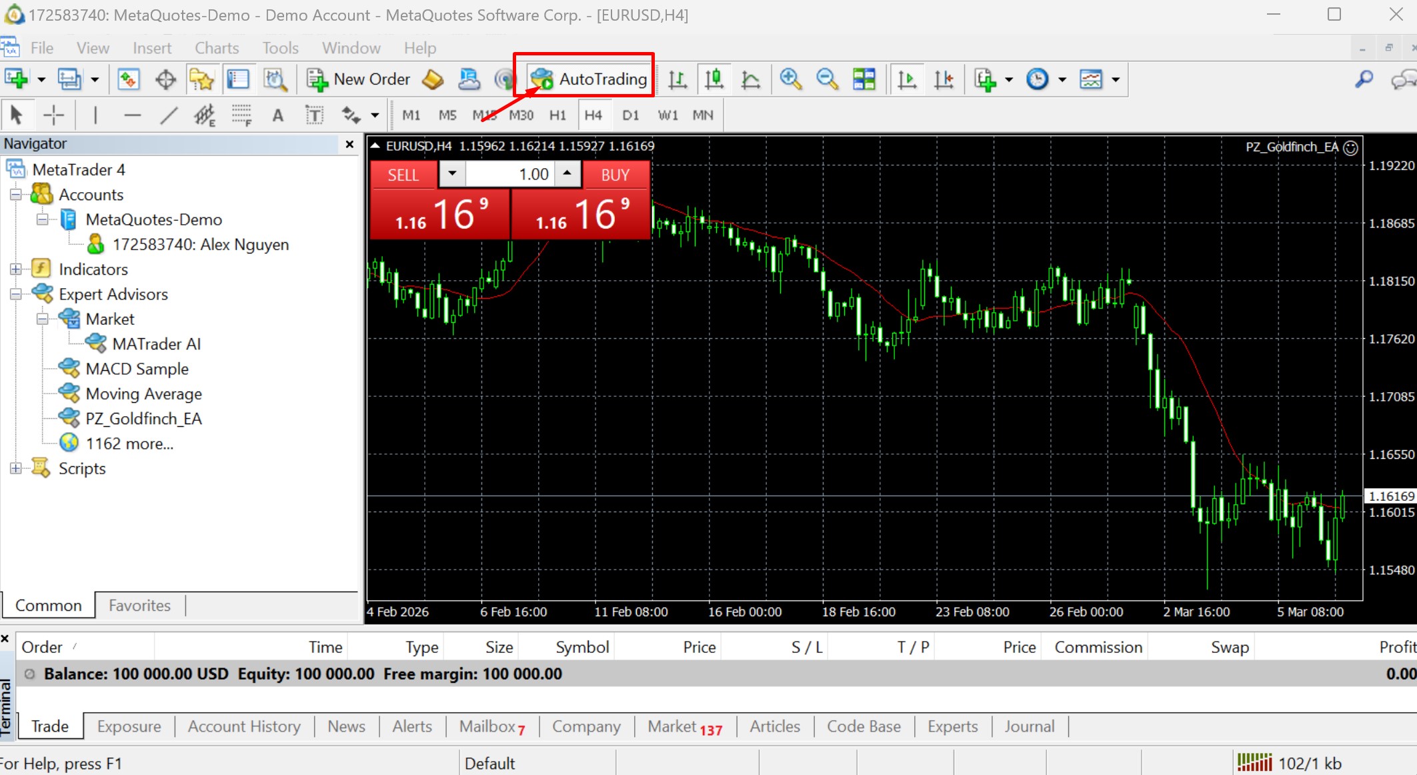The image size is (1417, 775).
Task: Zoom out the chart
Action: pyautogui.click(x=827, y=79)
